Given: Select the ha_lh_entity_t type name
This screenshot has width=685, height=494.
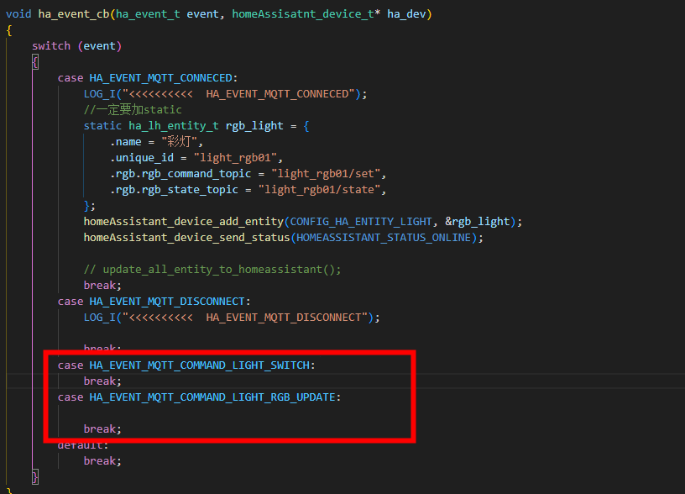Looking at the screenshot, I should (x=174, y=126).
